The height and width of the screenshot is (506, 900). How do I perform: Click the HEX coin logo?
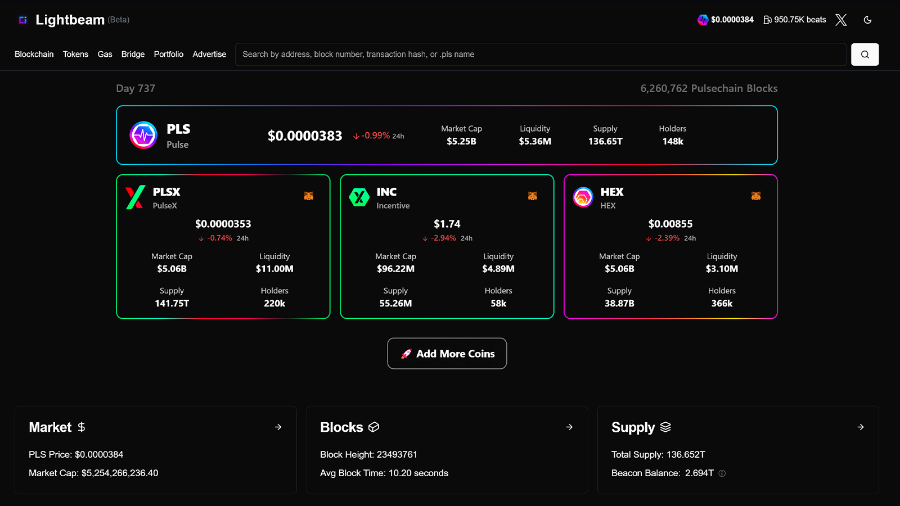click(x=583, y=197)
